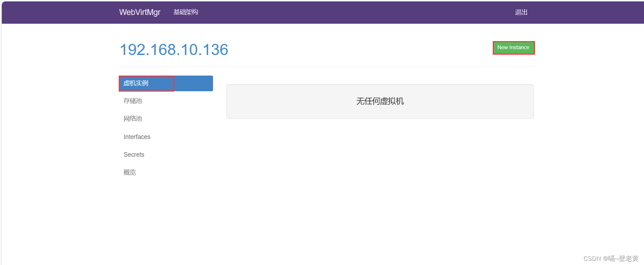Go to the Interfaces section
The image size is (644, 265).
[137, 137]
